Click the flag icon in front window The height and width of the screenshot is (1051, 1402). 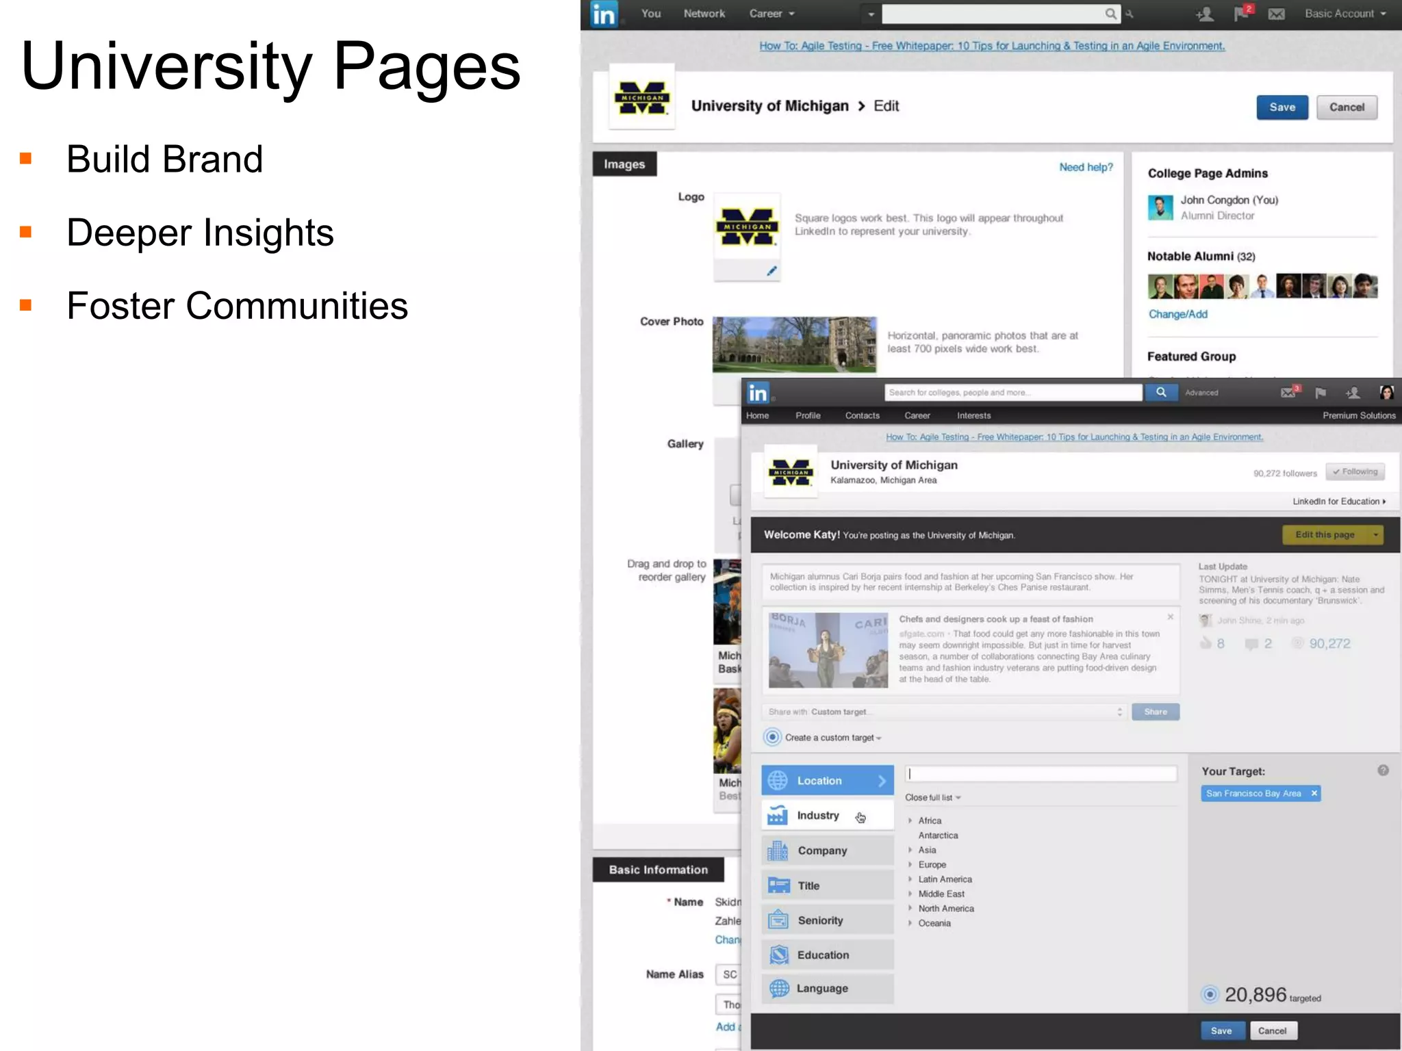coord(1321,393)
